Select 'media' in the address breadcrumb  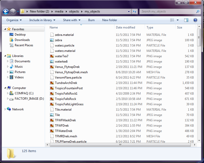point(59,11)
